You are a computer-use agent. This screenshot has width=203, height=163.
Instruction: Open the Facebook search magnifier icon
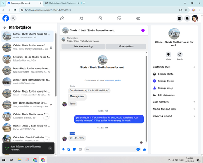(x=13, y=18)
